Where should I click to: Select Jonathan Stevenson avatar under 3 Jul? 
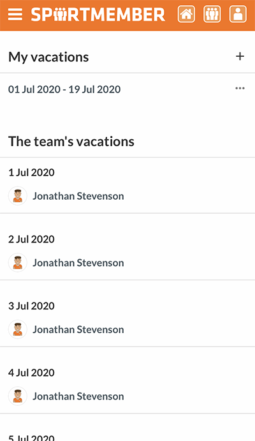tap(18, 329)
